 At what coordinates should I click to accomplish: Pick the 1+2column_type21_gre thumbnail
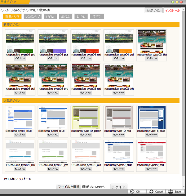pos(53,152)
